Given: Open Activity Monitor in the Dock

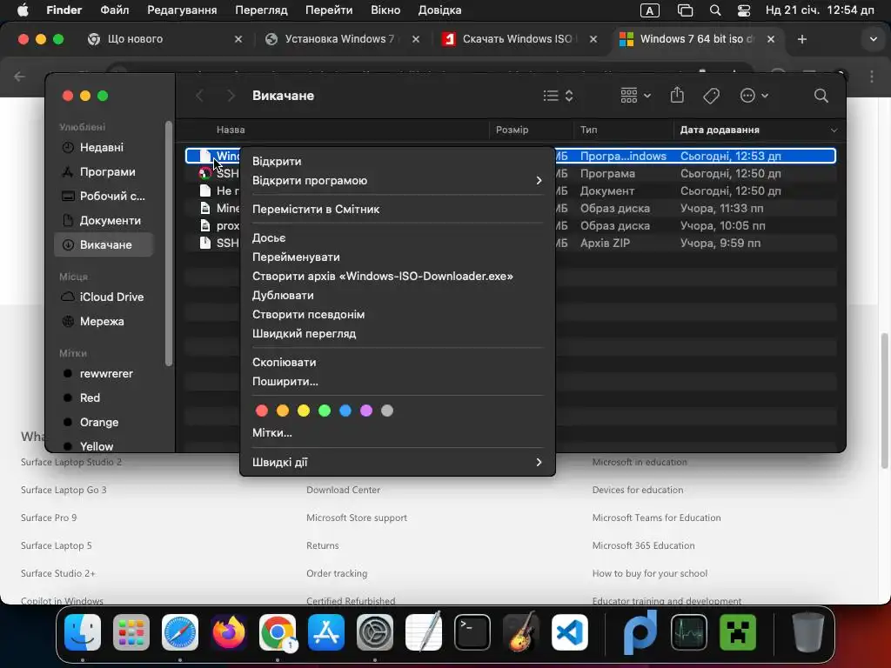Looking at the screenshot, I should (689, 632).
